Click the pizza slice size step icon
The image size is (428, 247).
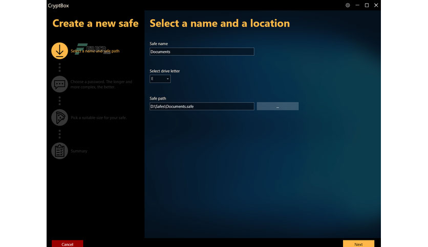[x=59, y=117]
